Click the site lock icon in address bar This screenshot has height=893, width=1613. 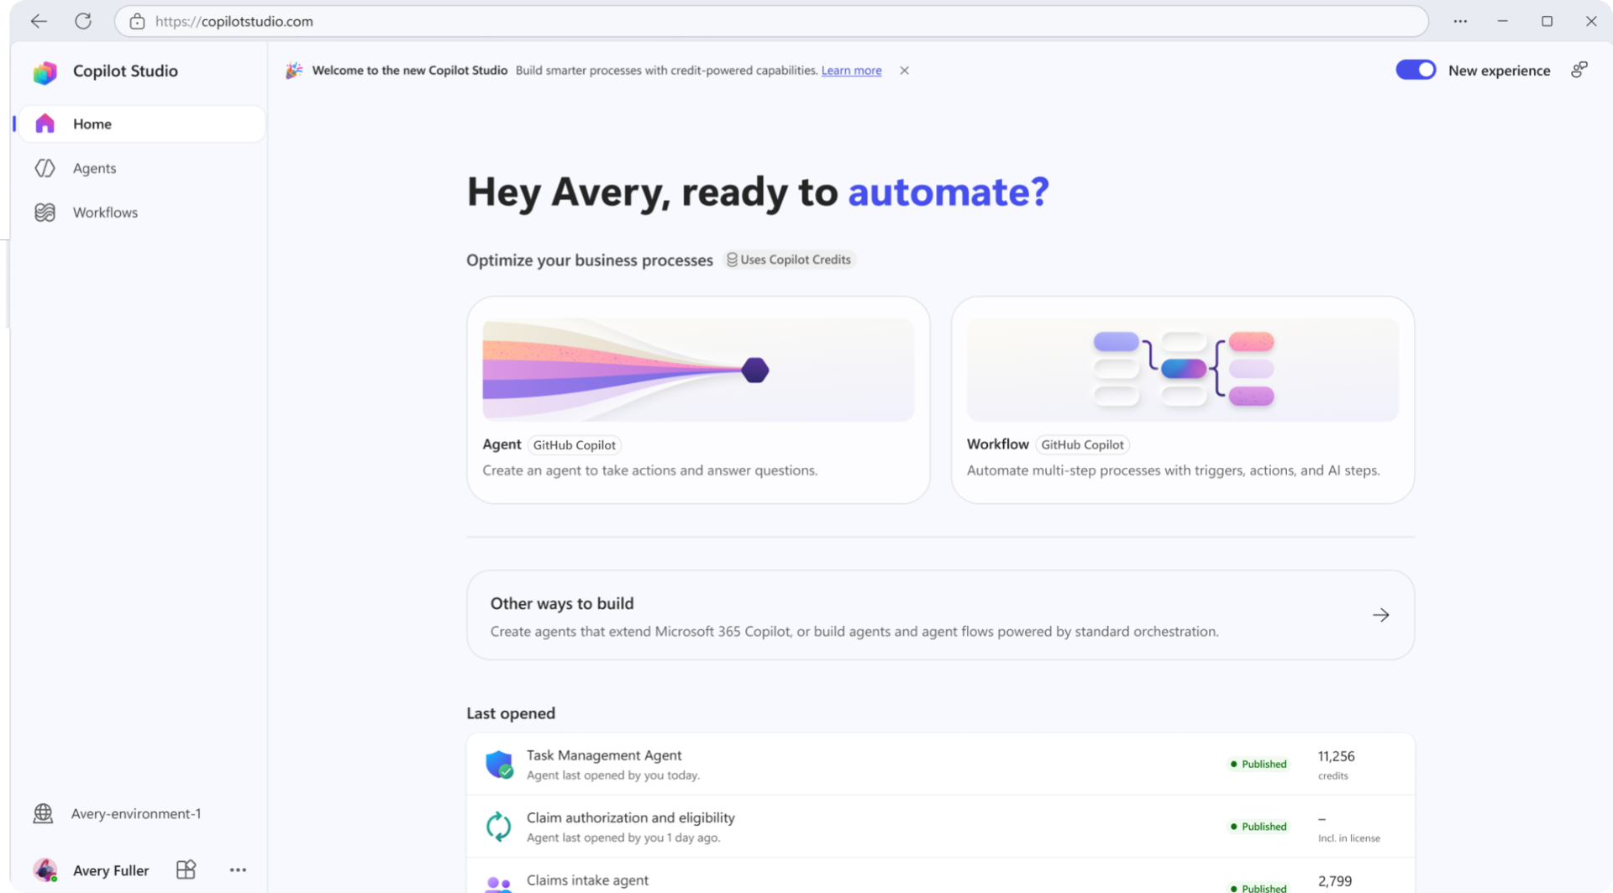tap(137, 21)
